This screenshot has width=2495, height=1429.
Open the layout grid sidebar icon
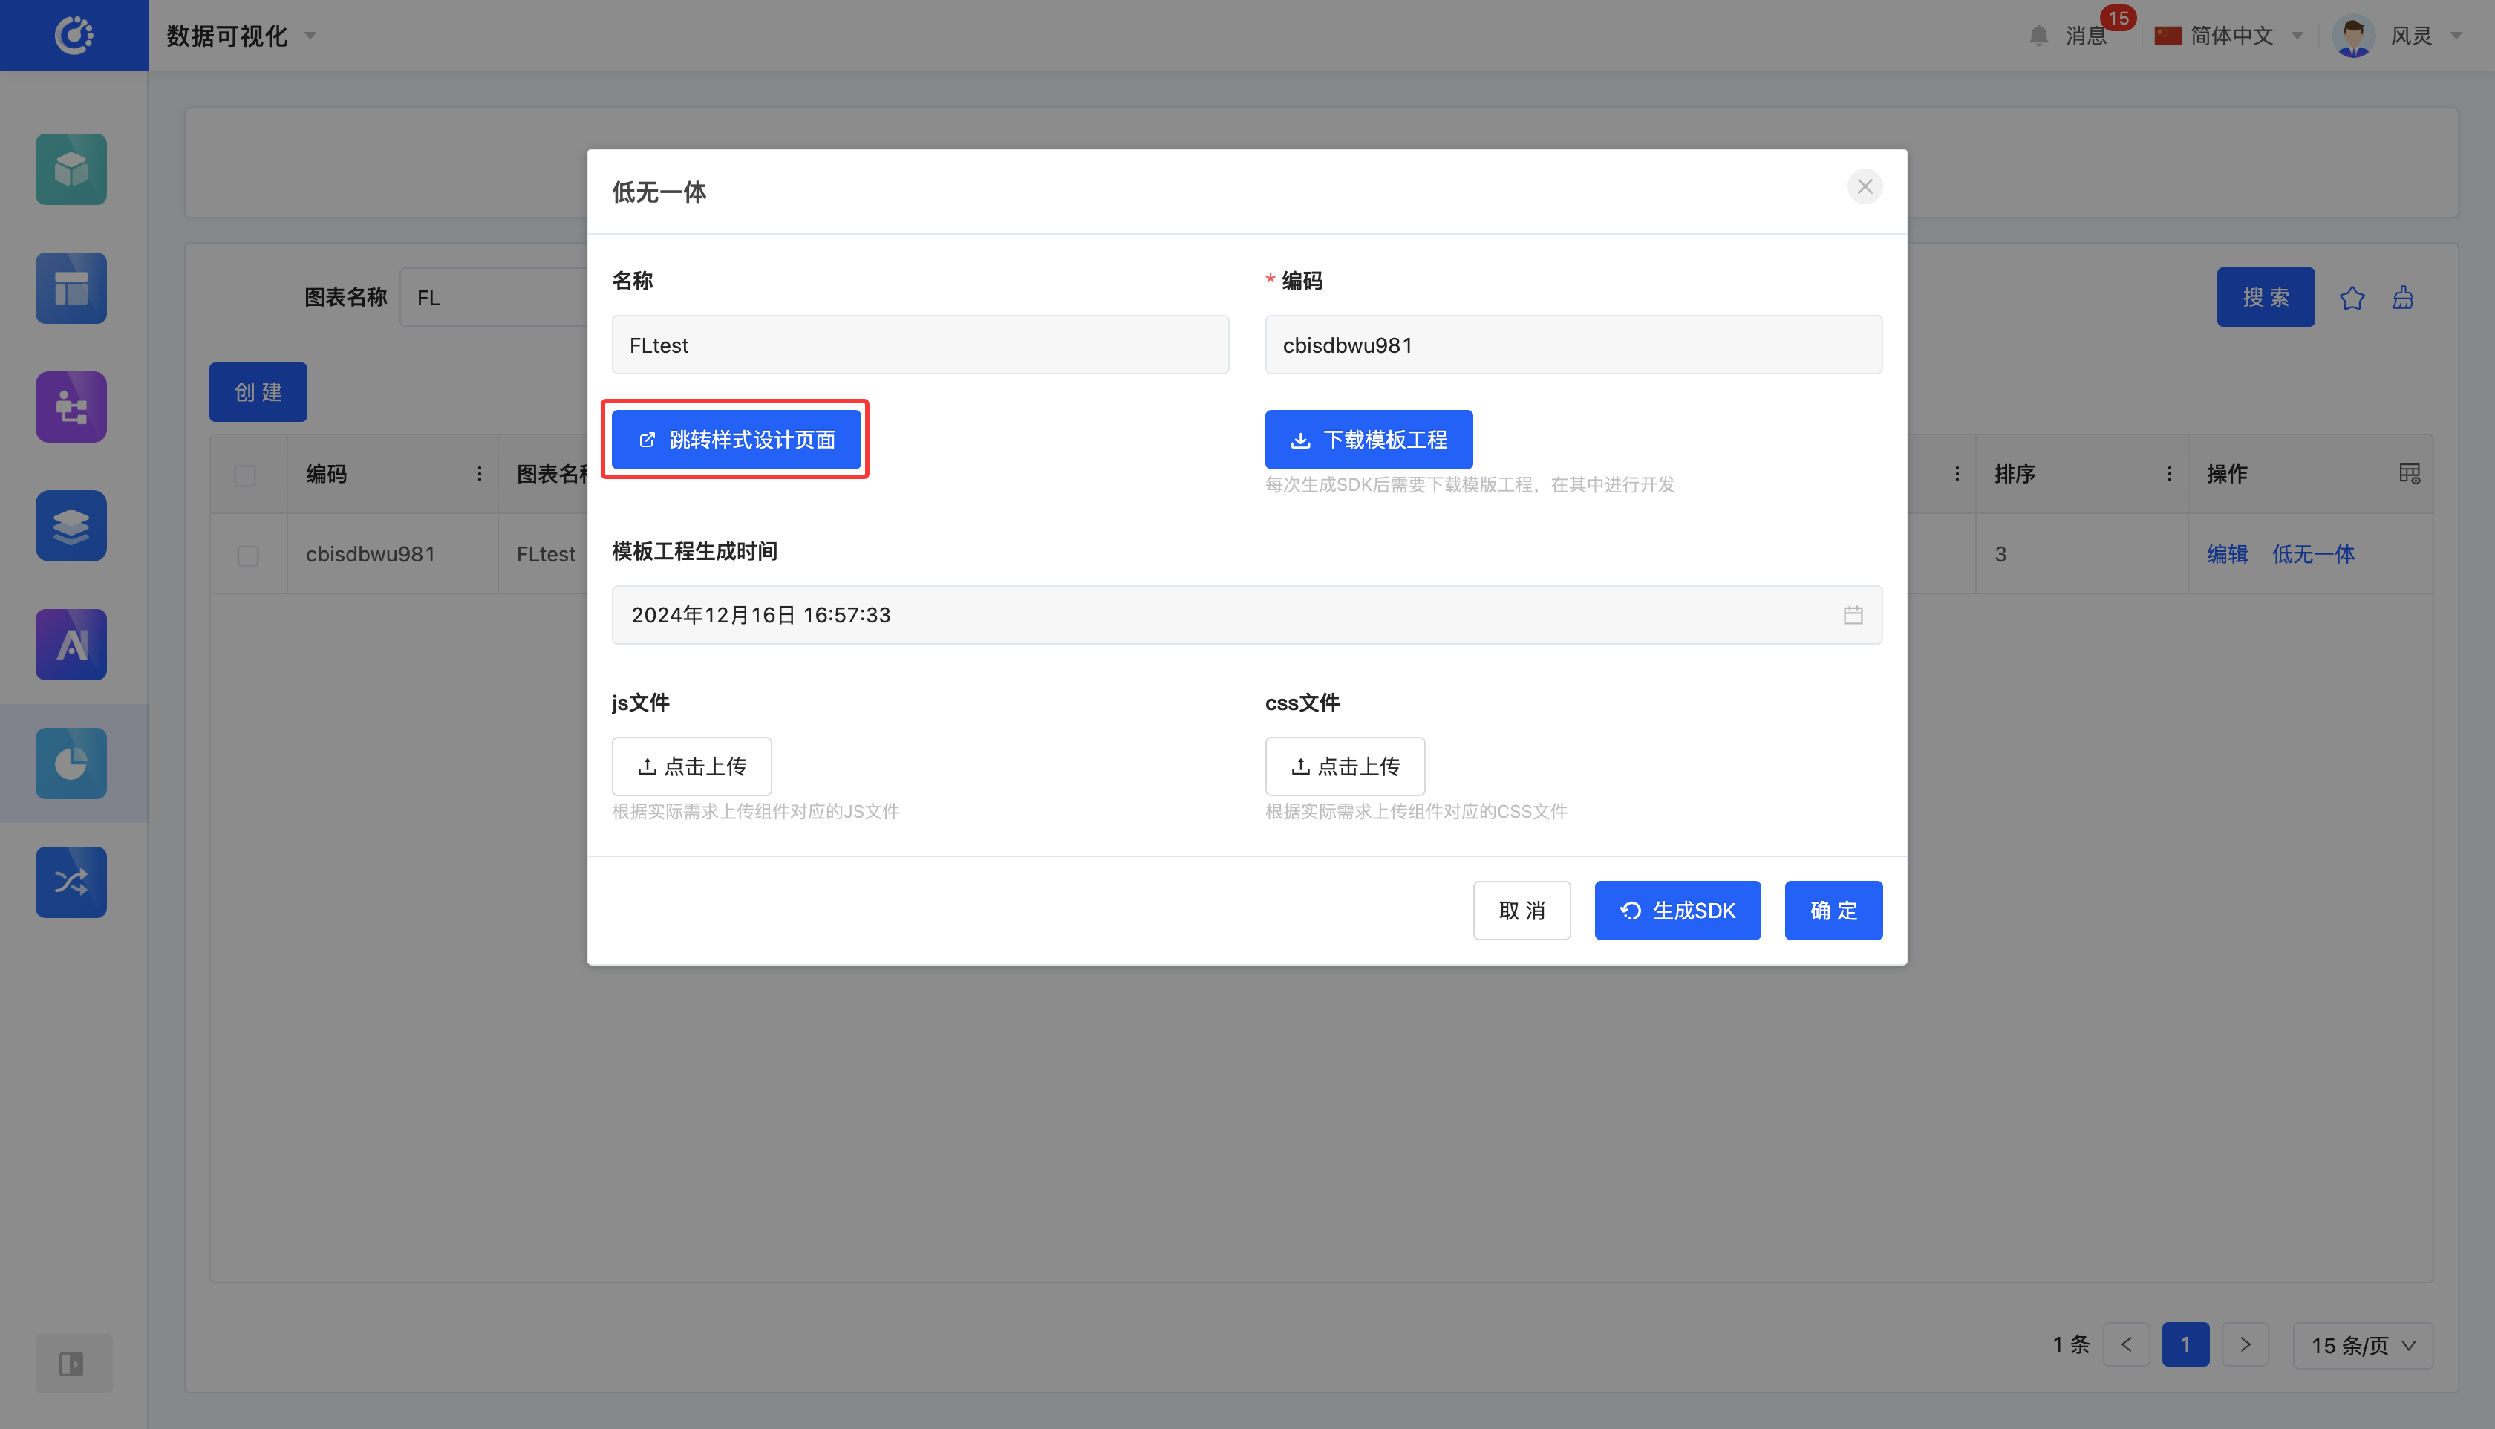(x=71, y=287)
